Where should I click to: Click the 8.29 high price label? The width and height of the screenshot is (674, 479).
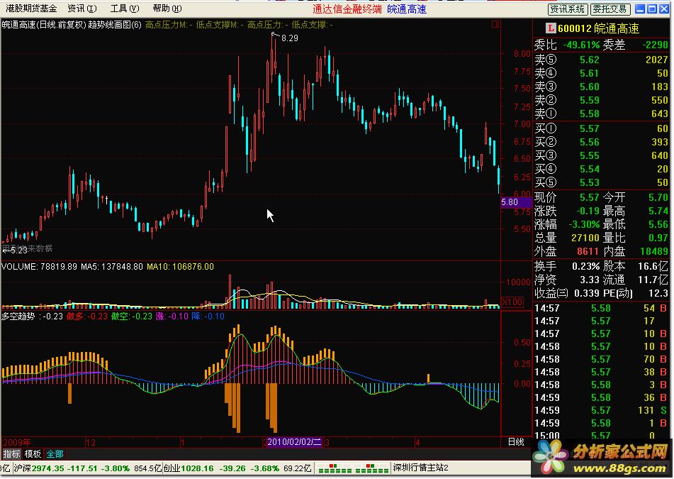click(290, 38)
